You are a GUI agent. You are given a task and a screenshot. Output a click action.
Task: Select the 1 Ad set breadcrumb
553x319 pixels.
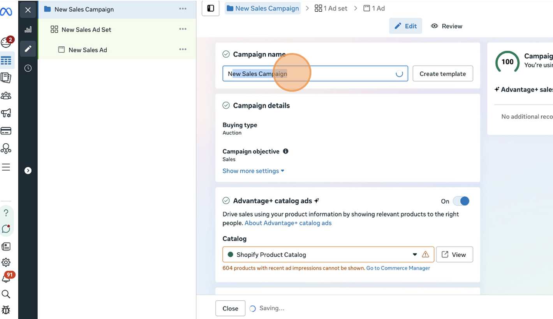331,9
